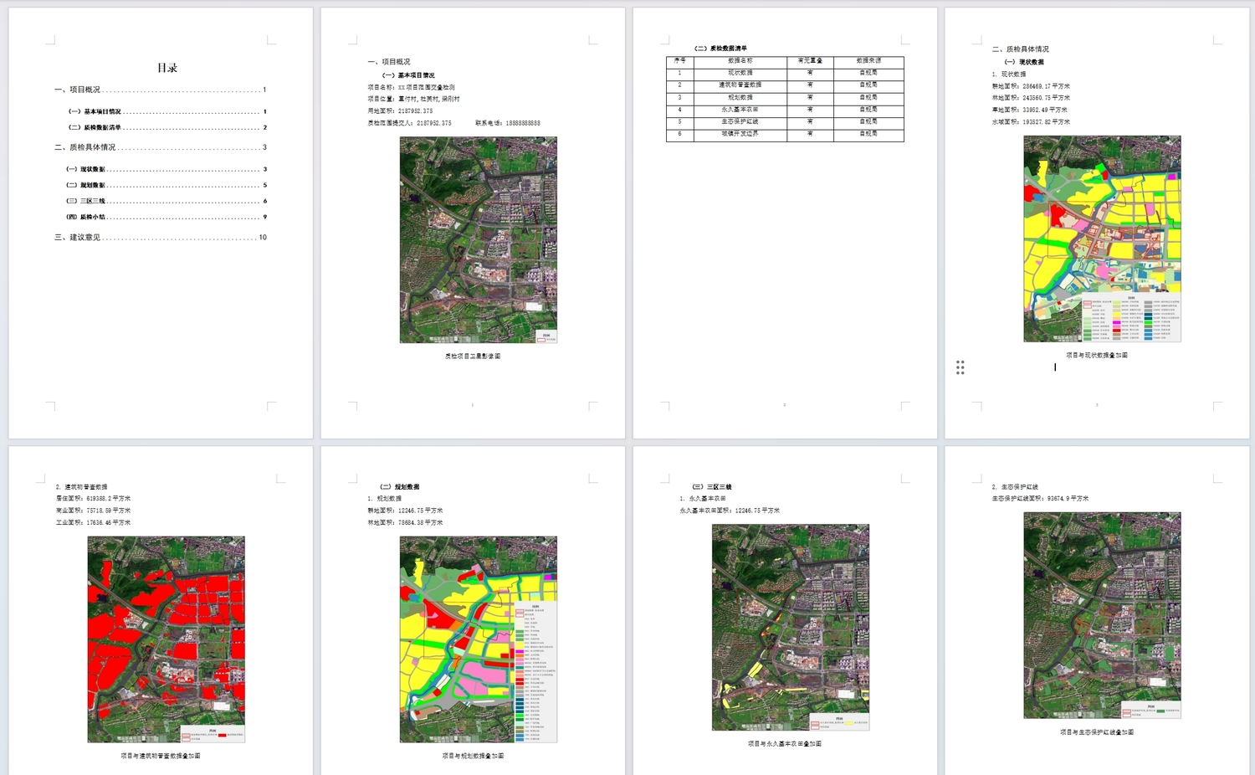
Task: Click the 生态保护红线 cell in table row 5
Action: [x=740, y=122]
